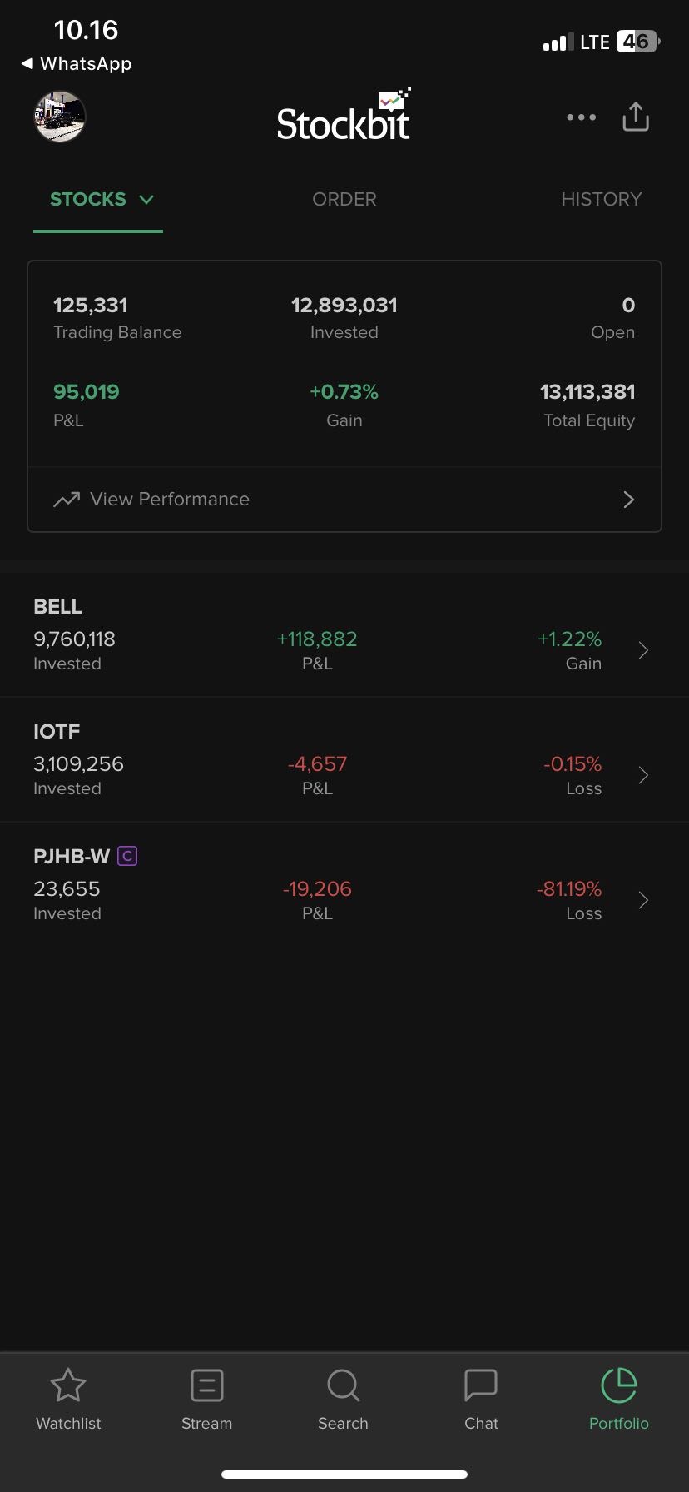
Task: Open the Chat bubble icon
Action: [x=481, y=1385]
